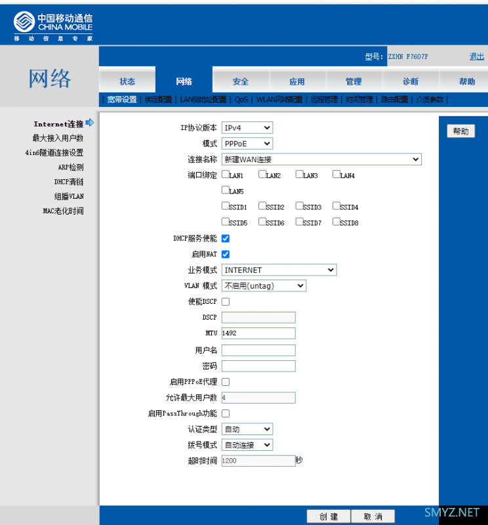Open the 宽带设置 submenu
Screen dimensions: 488x525
click(122, 100)
